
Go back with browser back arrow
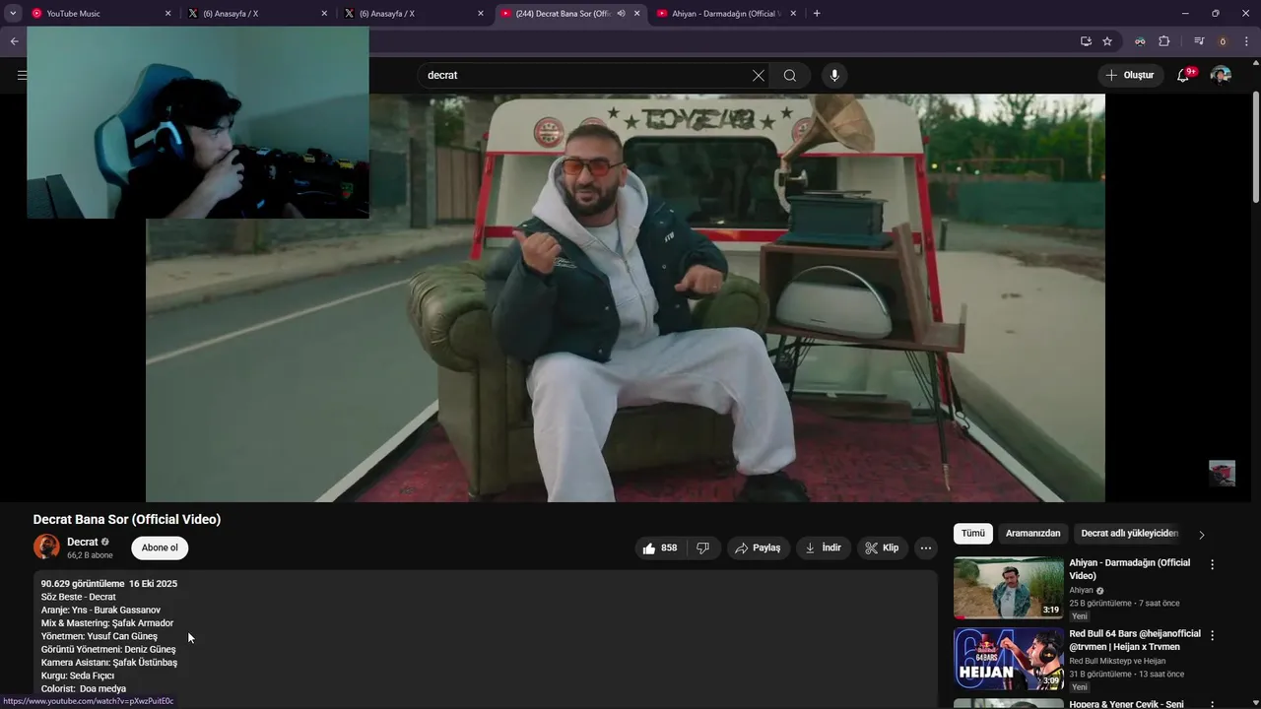(14, 41)
